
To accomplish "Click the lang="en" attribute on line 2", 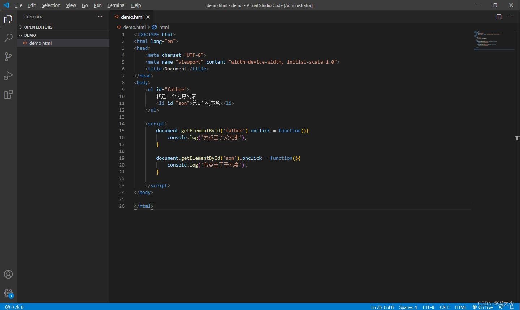I will [163, 41].
